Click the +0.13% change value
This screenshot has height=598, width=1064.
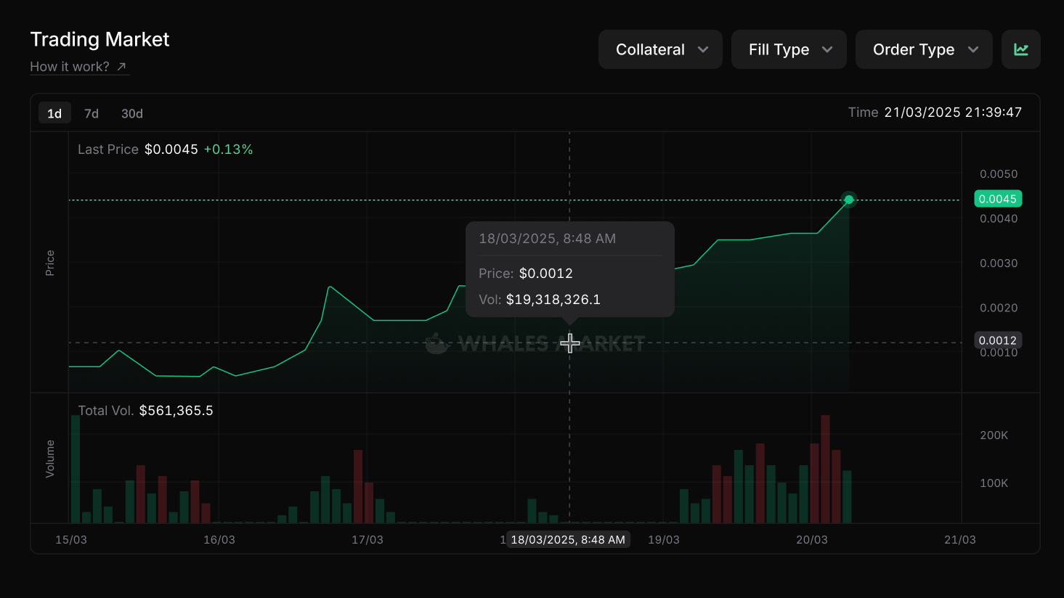(x=228, y=149)
